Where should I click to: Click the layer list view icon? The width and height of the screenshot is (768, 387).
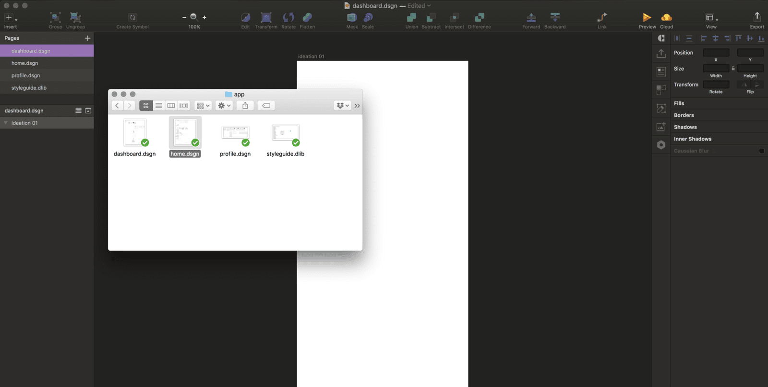[78, 110]
